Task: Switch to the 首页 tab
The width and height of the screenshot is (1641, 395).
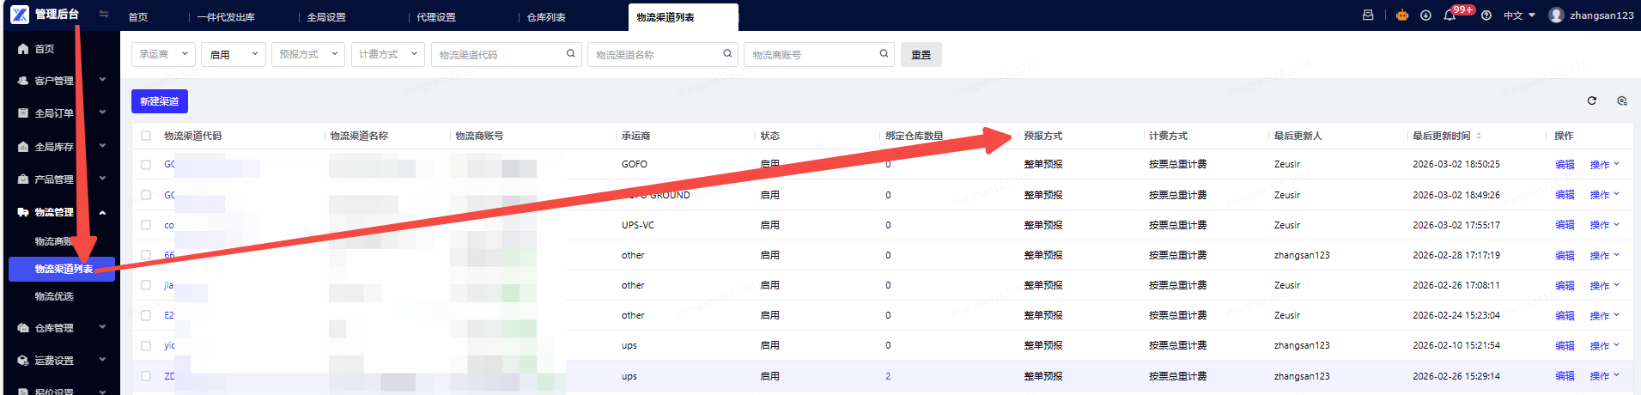Action: [138, 17]
